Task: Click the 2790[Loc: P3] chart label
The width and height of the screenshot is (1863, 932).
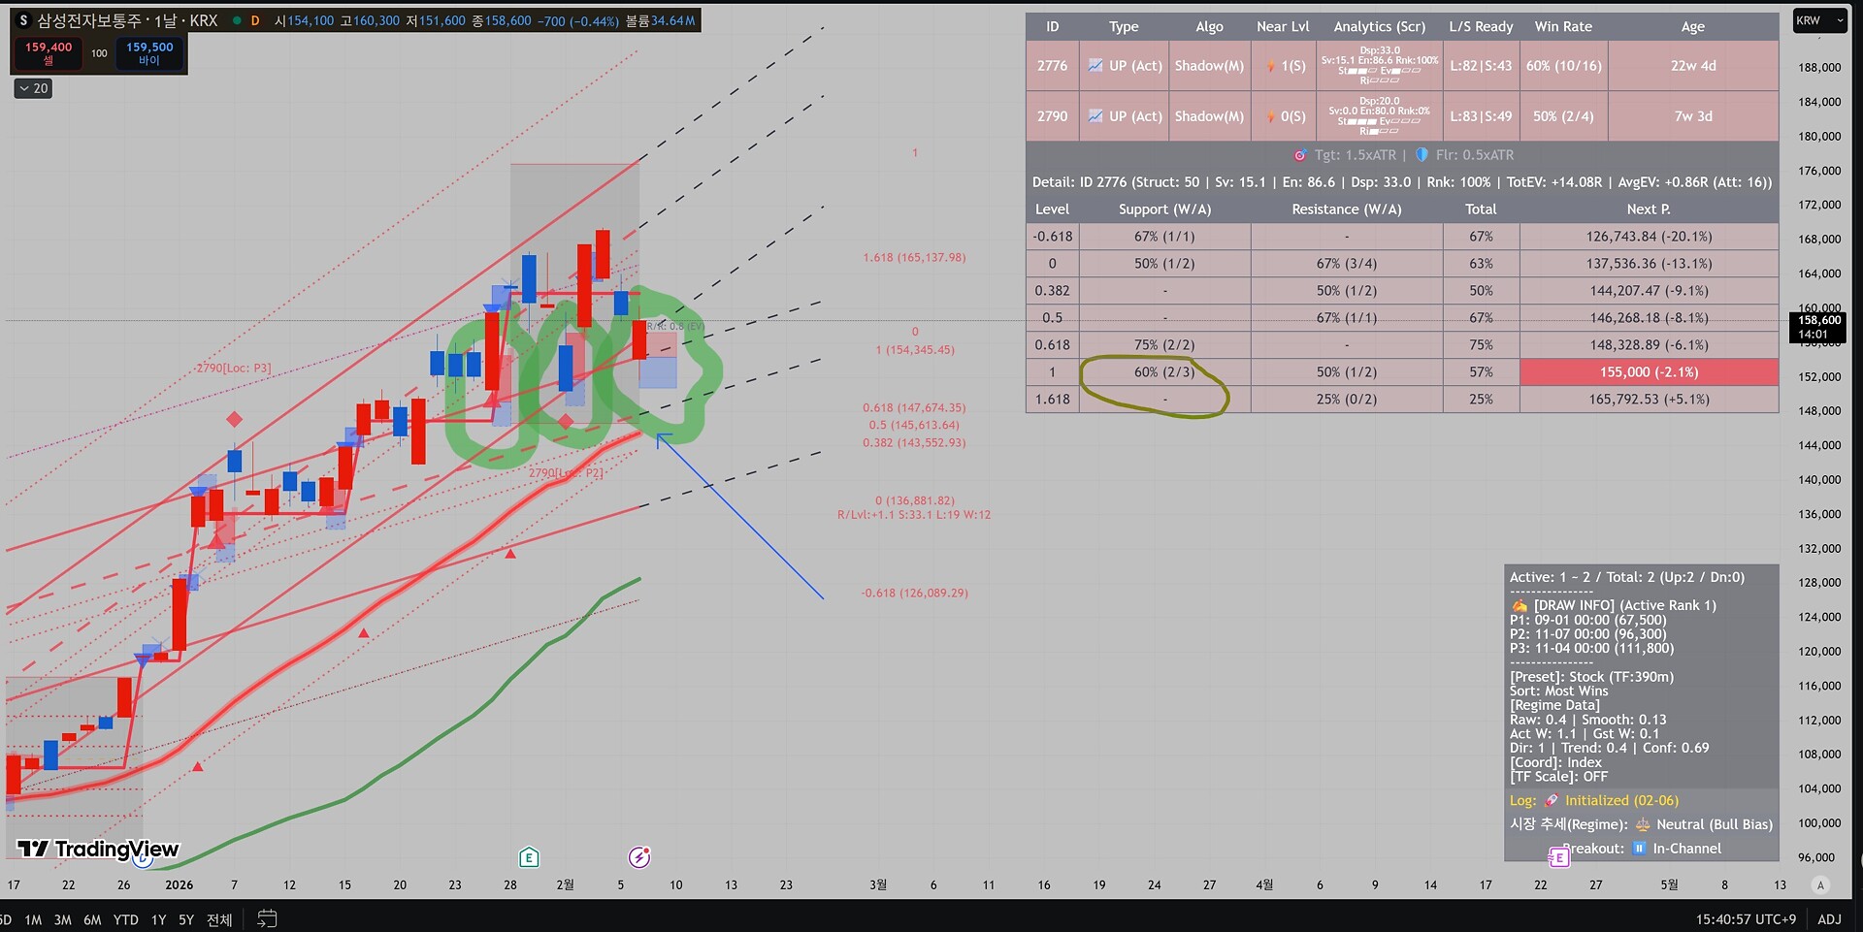Action: 234,369
